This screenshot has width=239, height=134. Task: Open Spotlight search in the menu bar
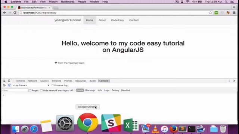pos(226,1)
